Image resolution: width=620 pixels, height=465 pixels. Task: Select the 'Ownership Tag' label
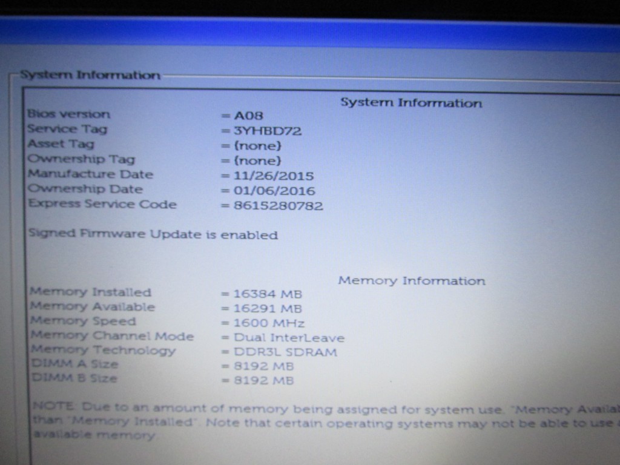tap(82, 159)
